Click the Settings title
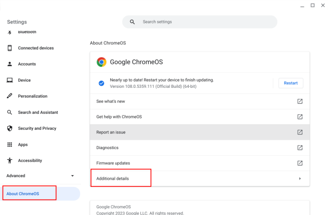The width and height of the screenshot is (328, 215). click(x=17, y=22)
